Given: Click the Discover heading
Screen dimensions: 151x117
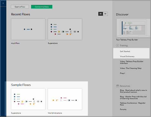Looking at the screenshot, I should point(122,15).
